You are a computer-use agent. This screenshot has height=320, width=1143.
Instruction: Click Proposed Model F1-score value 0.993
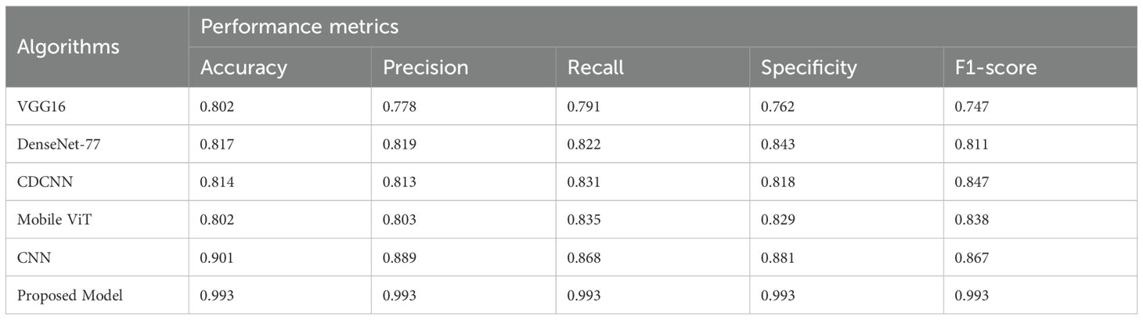click(x=972, y=296)
